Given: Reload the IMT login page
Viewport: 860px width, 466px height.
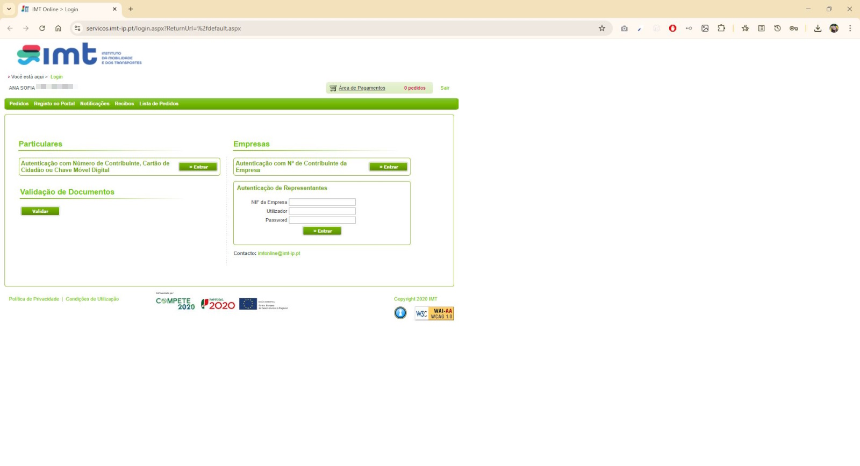Looking at the screenshot, I should pos(42,28).
